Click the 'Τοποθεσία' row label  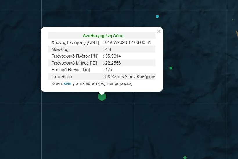tap(62, 77)
